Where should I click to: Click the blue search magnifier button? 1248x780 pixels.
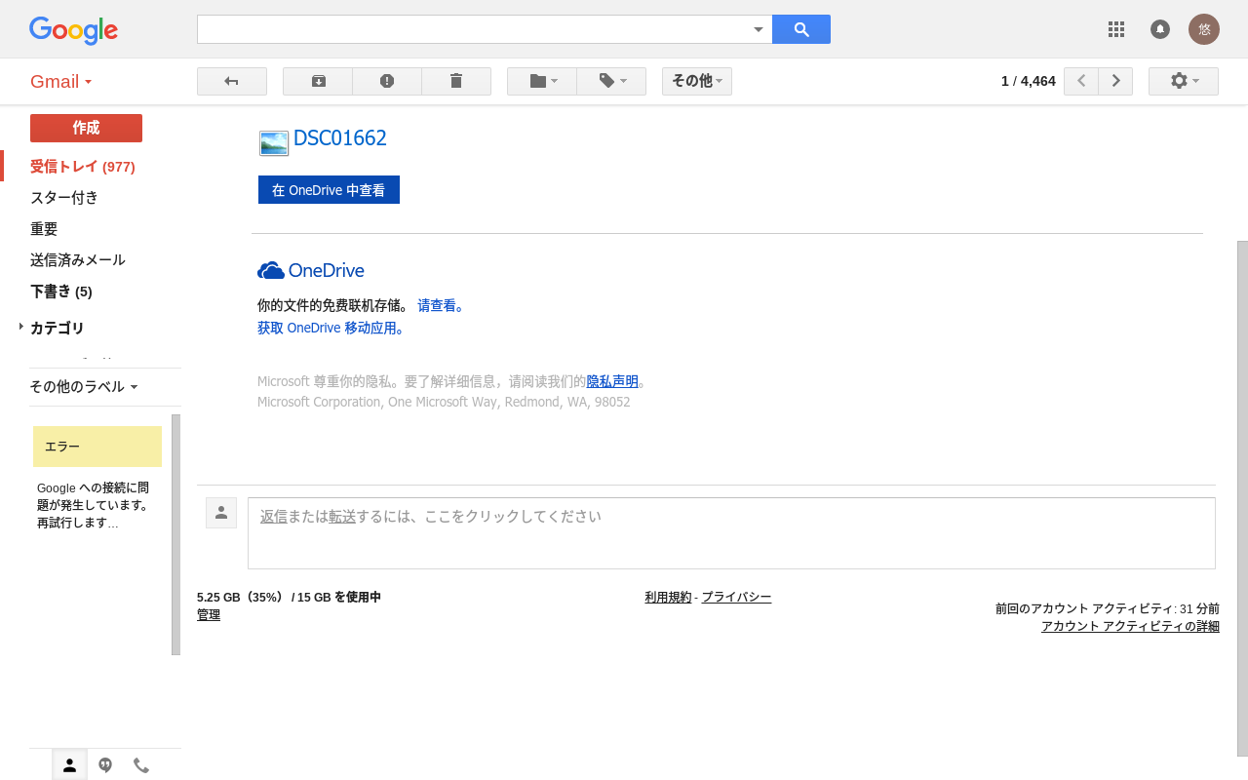click(x=801, y=29)
